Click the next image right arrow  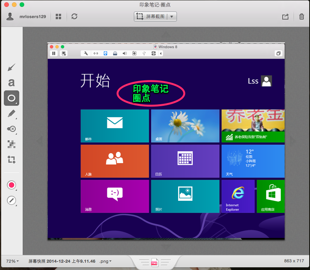(x=292, y=141)
